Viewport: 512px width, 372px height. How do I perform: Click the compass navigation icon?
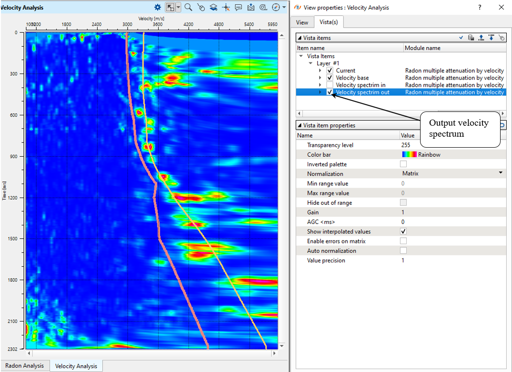pos(276,7)
